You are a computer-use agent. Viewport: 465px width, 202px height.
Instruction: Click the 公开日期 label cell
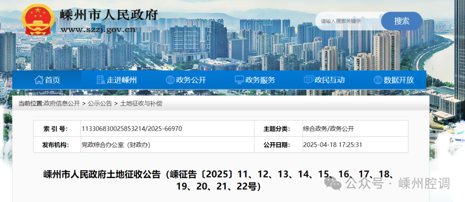pos(279,145)
